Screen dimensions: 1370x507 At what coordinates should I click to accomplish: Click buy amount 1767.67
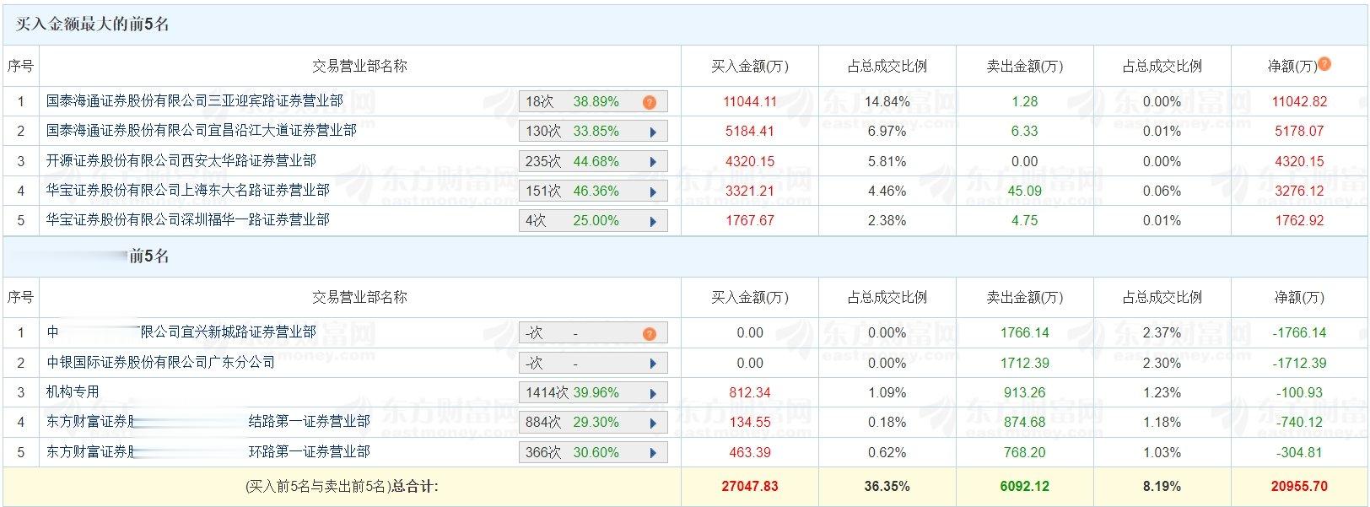(750, 220)
